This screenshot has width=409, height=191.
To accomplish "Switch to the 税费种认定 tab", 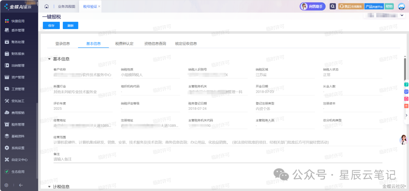I will [x=125, y=44].
